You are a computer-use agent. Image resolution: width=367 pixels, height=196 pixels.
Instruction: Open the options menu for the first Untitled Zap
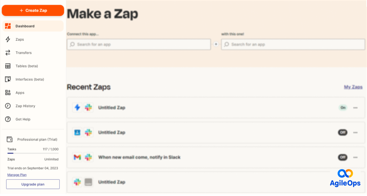click(x=355, y=108)
